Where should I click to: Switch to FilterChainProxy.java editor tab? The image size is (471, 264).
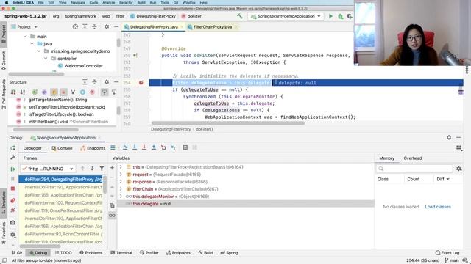pyautogui.click(x=213, y=27)
